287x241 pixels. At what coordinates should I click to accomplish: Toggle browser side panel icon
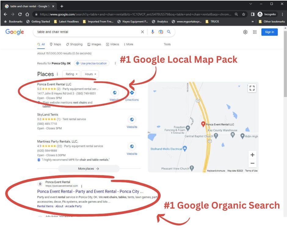(x=252, y=14)
